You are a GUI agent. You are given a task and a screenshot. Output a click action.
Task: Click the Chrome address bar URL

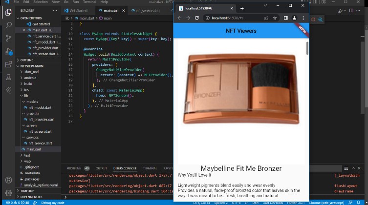tap(227, 18)
